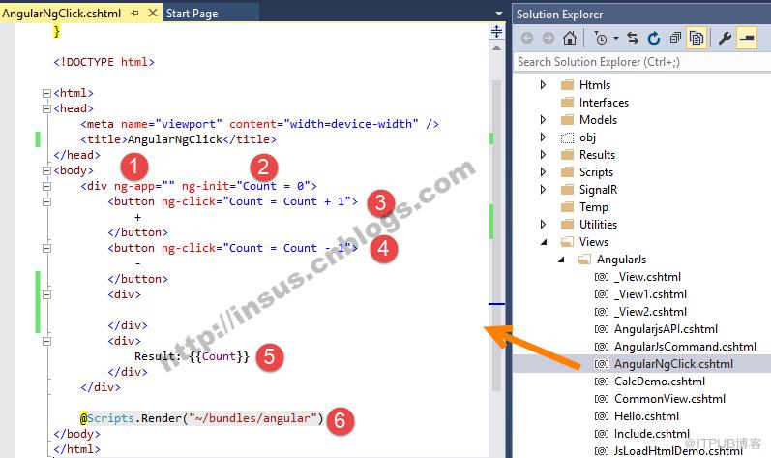
Task: Refresh the Solution Explorer tree
Action: pyautogui.click(x=654, y=38)
